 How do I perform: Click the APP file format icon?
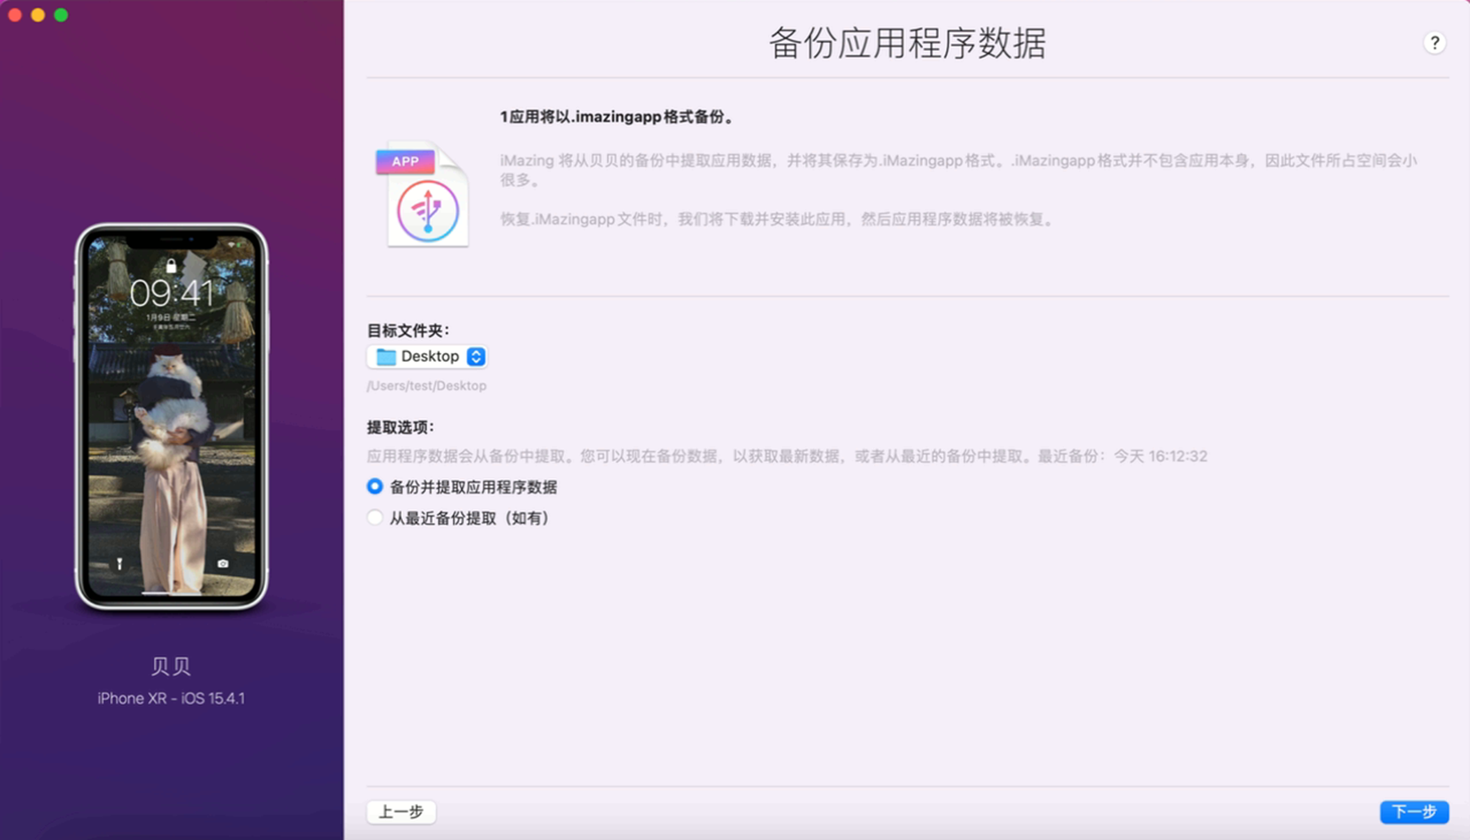[x=406, y=161]
